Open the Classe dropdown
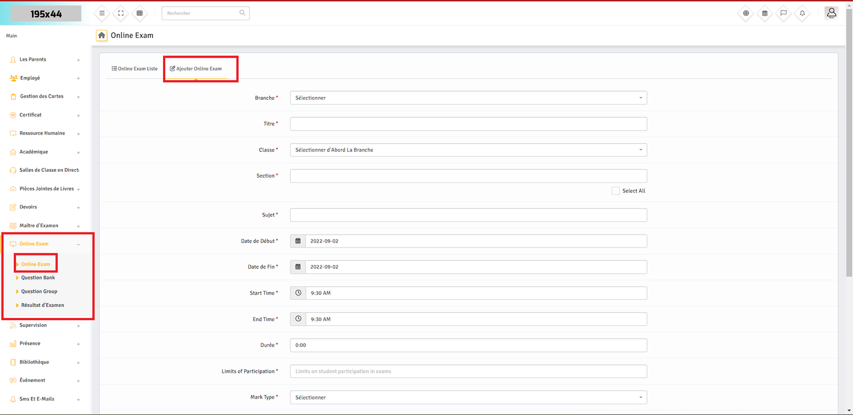Screen dimensions: 853x415 tap(468, 150)
